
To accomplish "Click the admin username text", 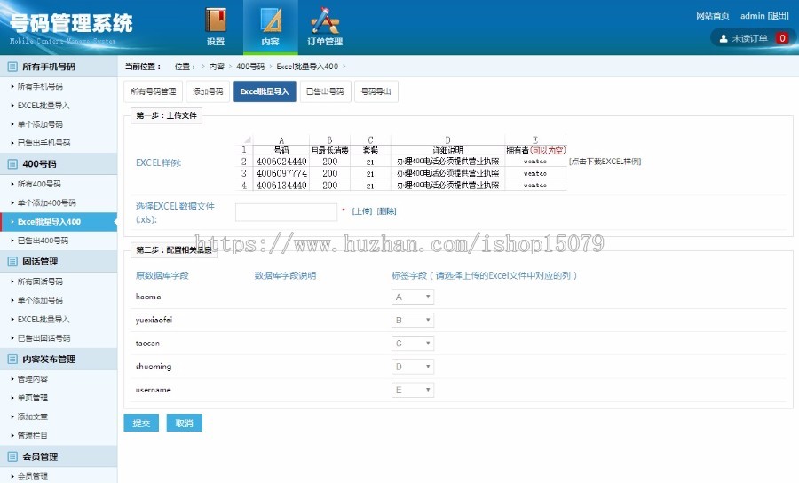I will coord(753,16).
